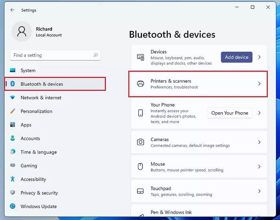This screenshot has height=220, width=280.
Task: Click the Local Account label
Action: click(49, 35)
